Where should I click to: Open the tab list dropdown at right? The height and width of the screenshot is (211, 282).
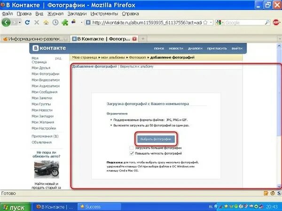[x=280, y=39]
